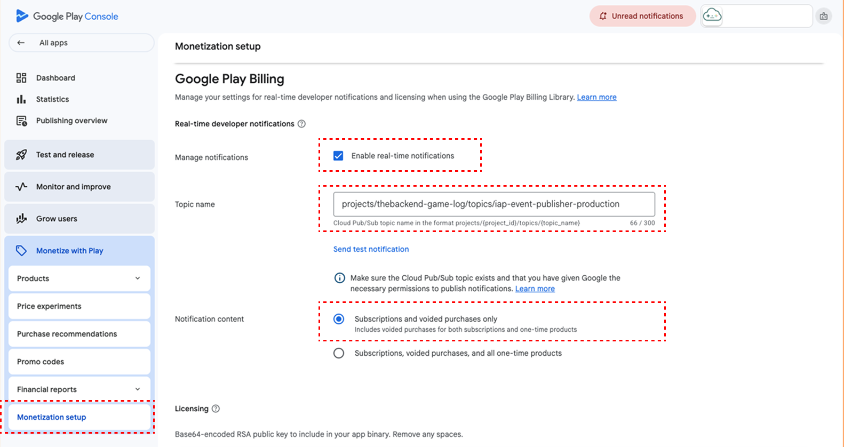Viewport: 844px width, 447px height.
Task: Click the help icon next to Licensing
Action: pyautogui.click(x=216, y=409)
